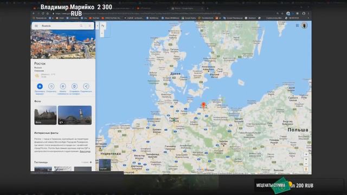Screen dimensions: 347x195
Task: Collapse the side panel arrow
Action: pyautogui.click(x=98, y=26)
